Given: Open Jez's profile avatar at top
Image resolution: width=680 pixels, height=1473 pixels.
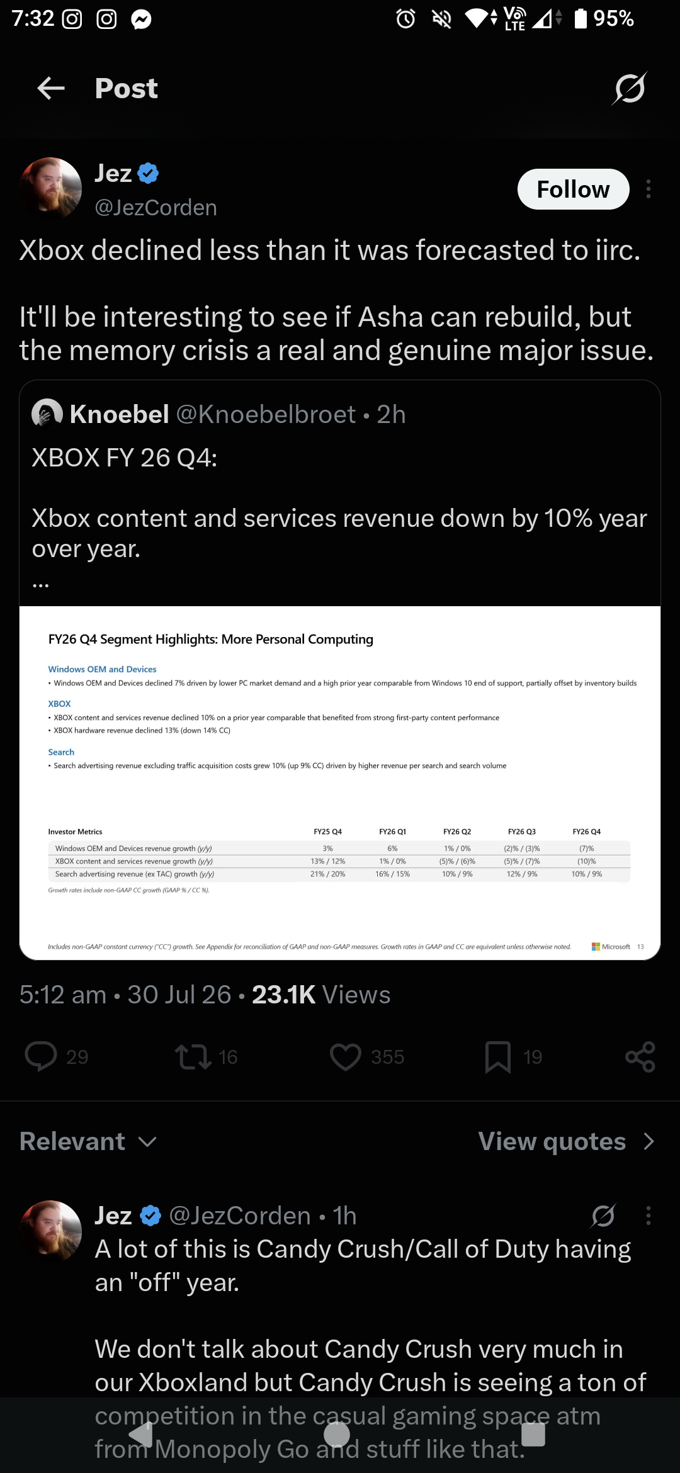Looking at the screenshot, I should 51,188.
